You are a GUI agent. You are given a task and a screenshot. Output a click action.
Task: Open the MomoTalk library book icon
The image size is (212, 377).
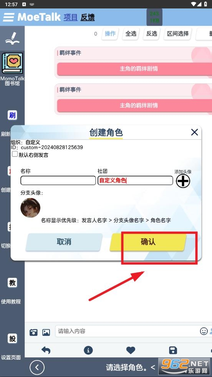click(x=13, y=63)
